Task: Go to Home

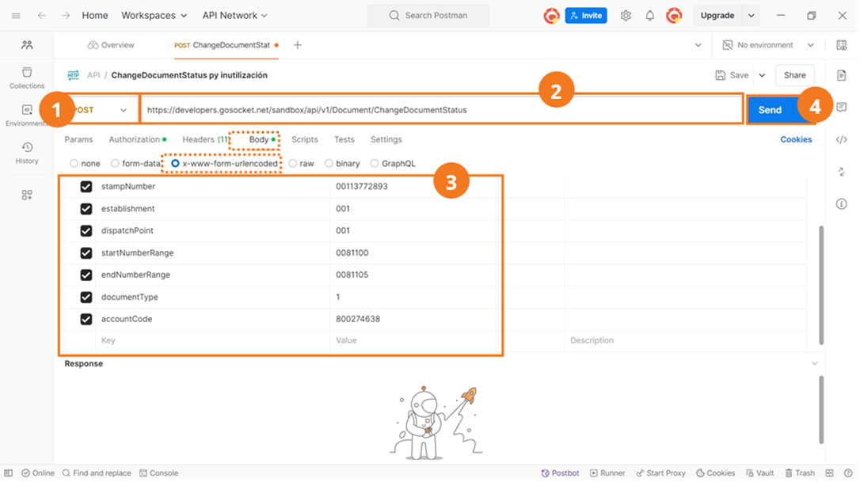Action: point(95,15)
